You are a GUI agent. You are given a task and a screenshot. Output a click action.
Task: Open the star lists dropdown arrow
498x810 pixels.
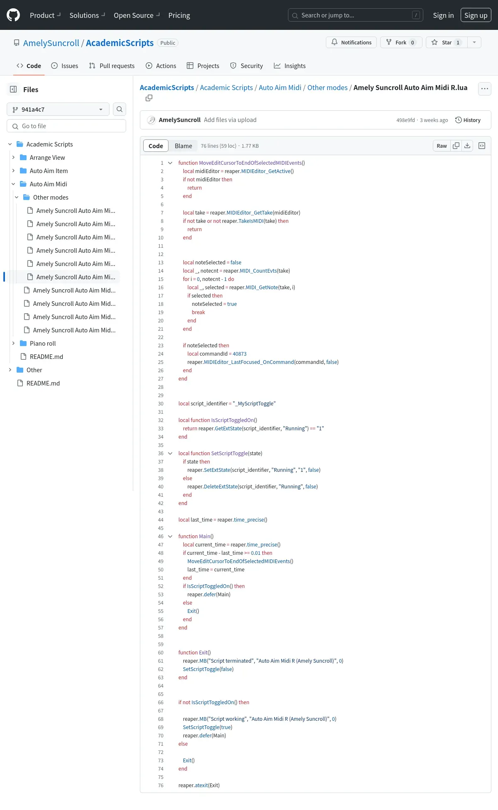(x=474, y=42)
